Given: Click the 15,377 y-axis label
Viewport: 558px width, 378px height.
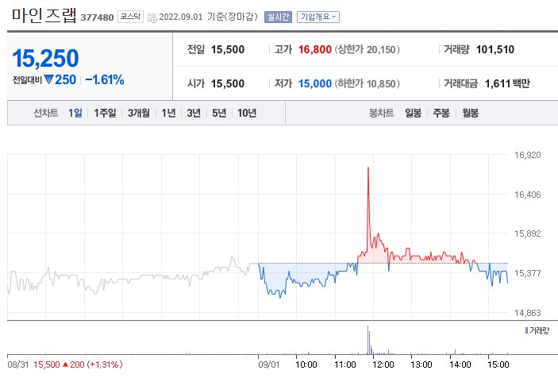Looking at the screenshot, I should click(527, 273).
